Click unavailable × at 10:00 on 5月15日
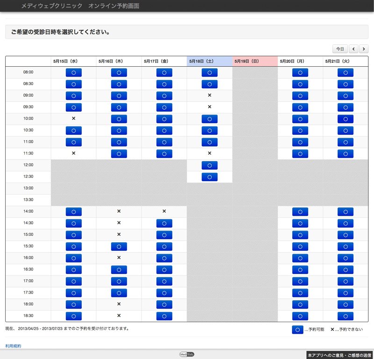Viewport: 374px width, 359px height. coord(73,119)
